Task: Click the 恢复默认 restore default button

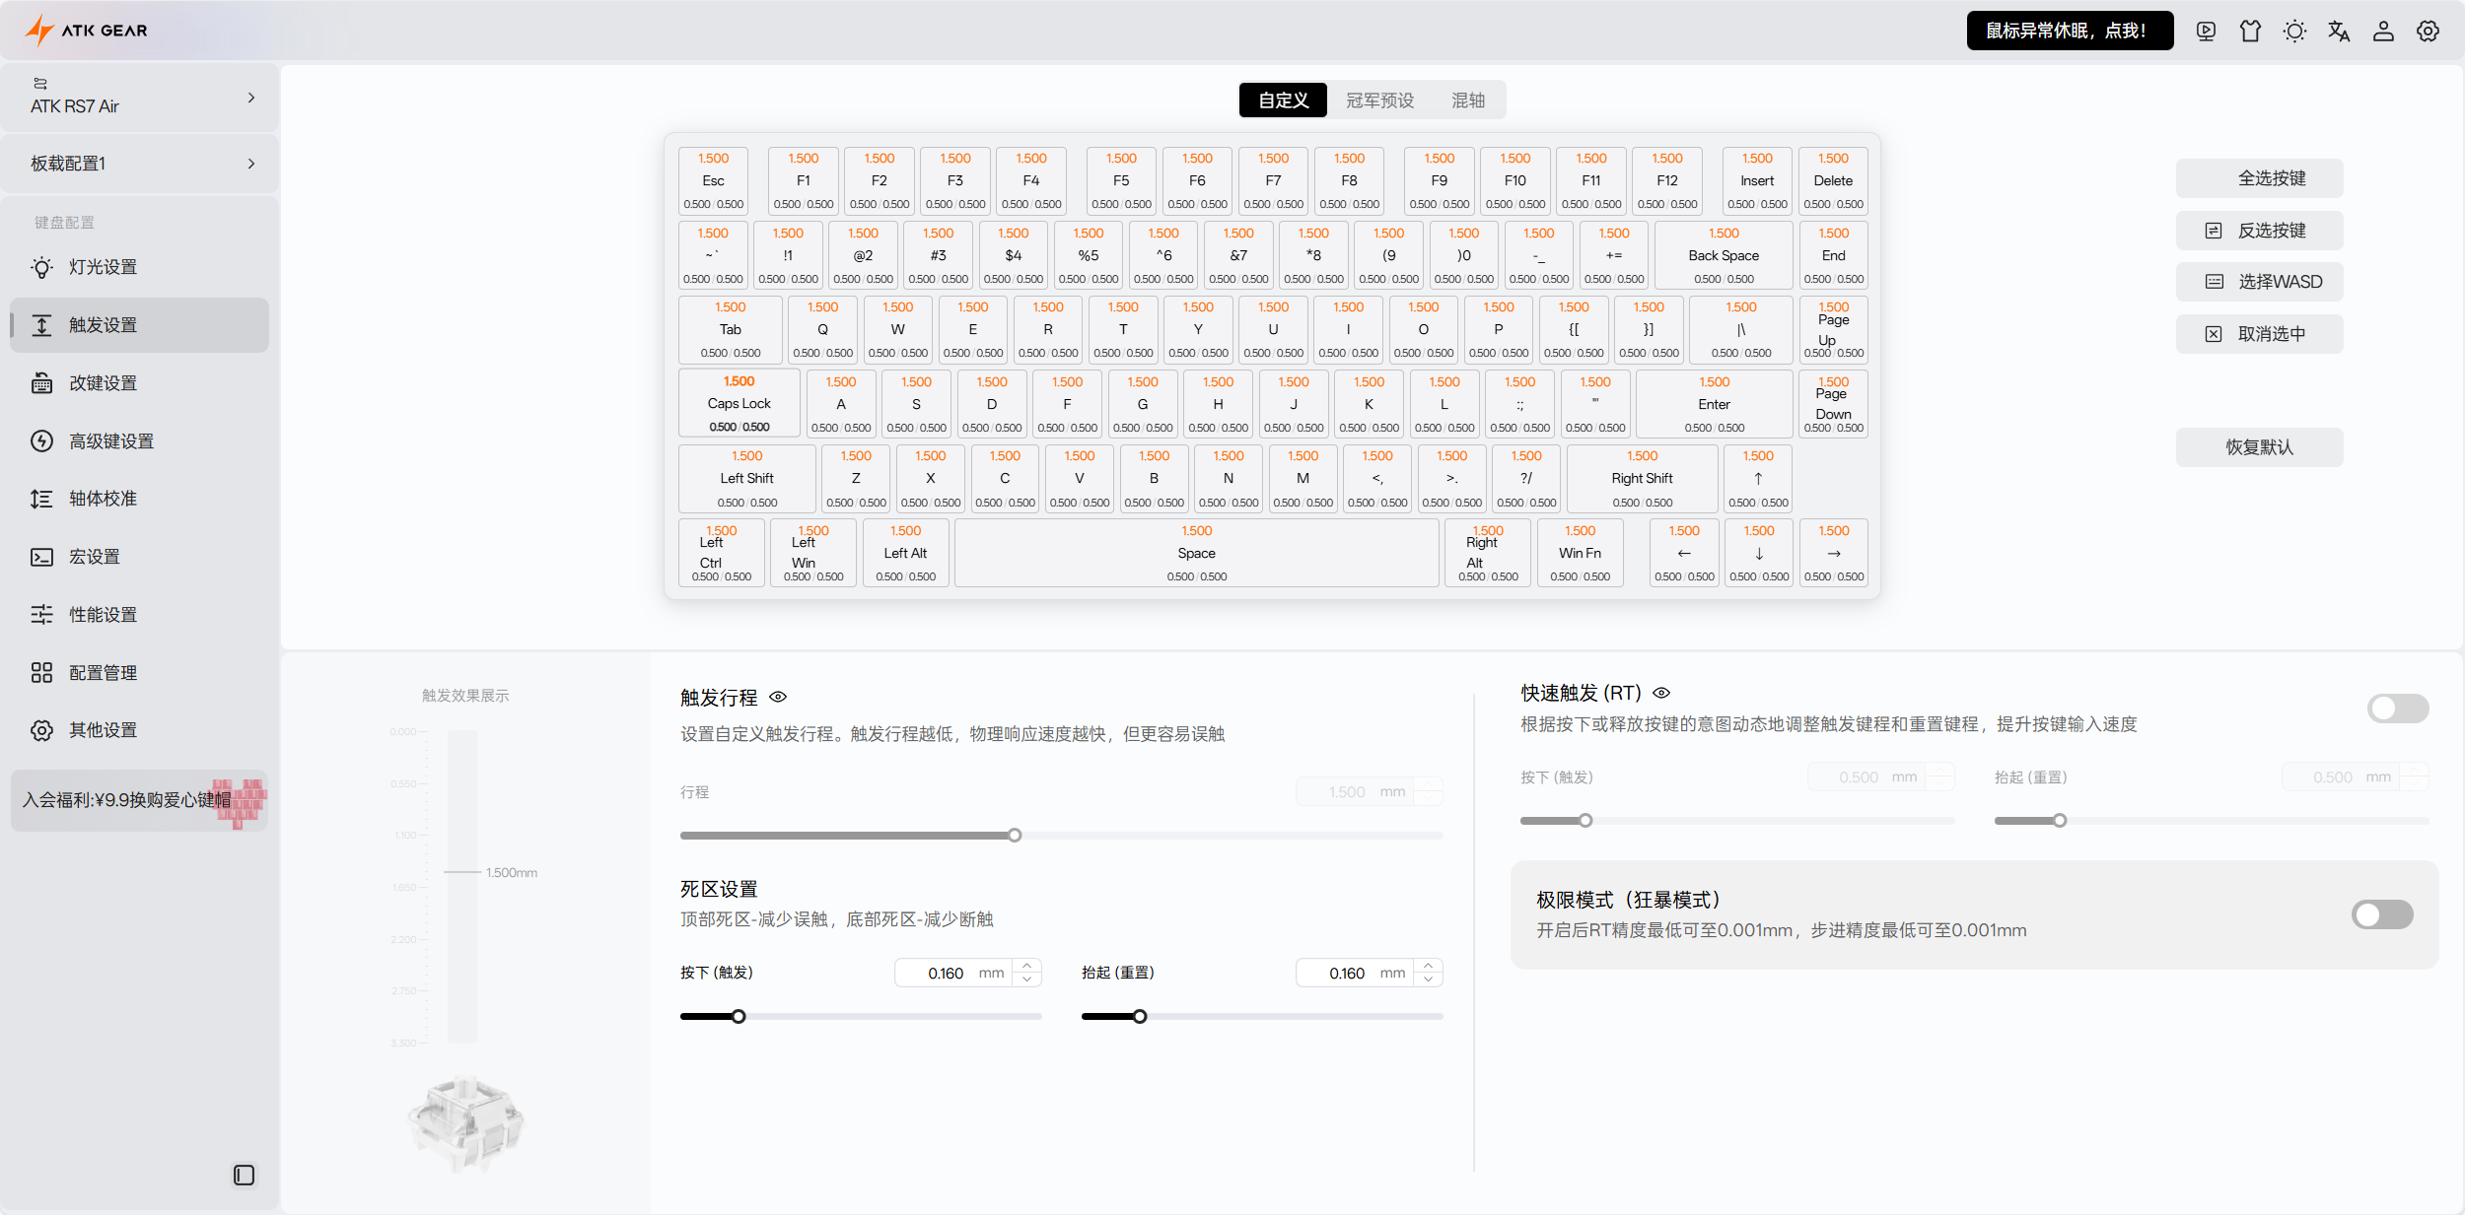Action: point(2259,447)
